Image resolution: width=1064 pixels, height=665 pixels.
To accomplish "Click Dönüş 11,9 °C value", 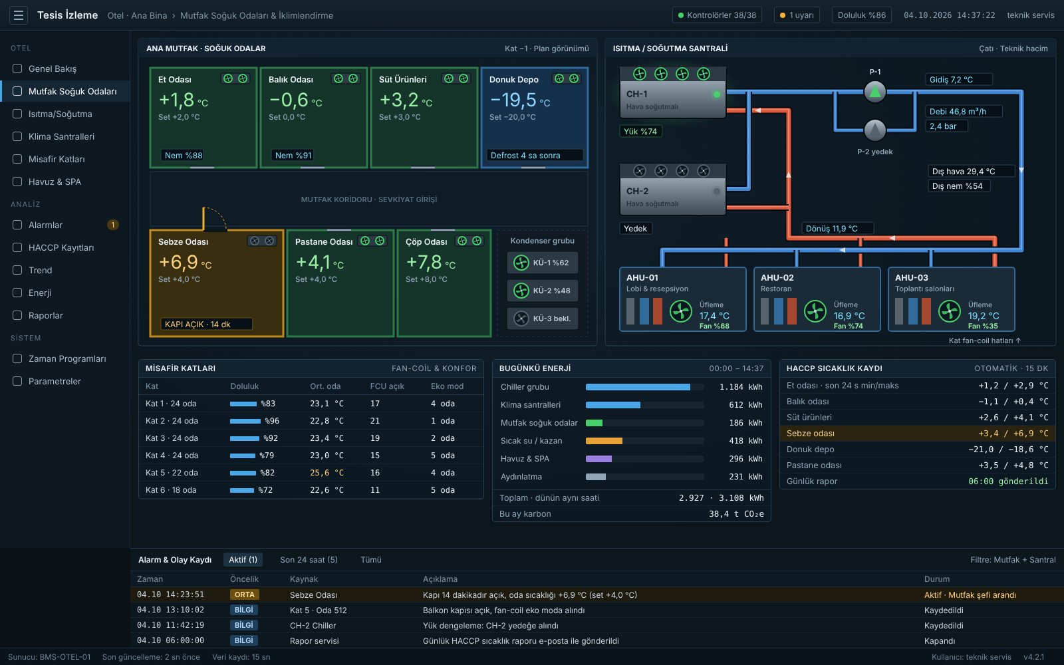I will click(x=837, y=228).
